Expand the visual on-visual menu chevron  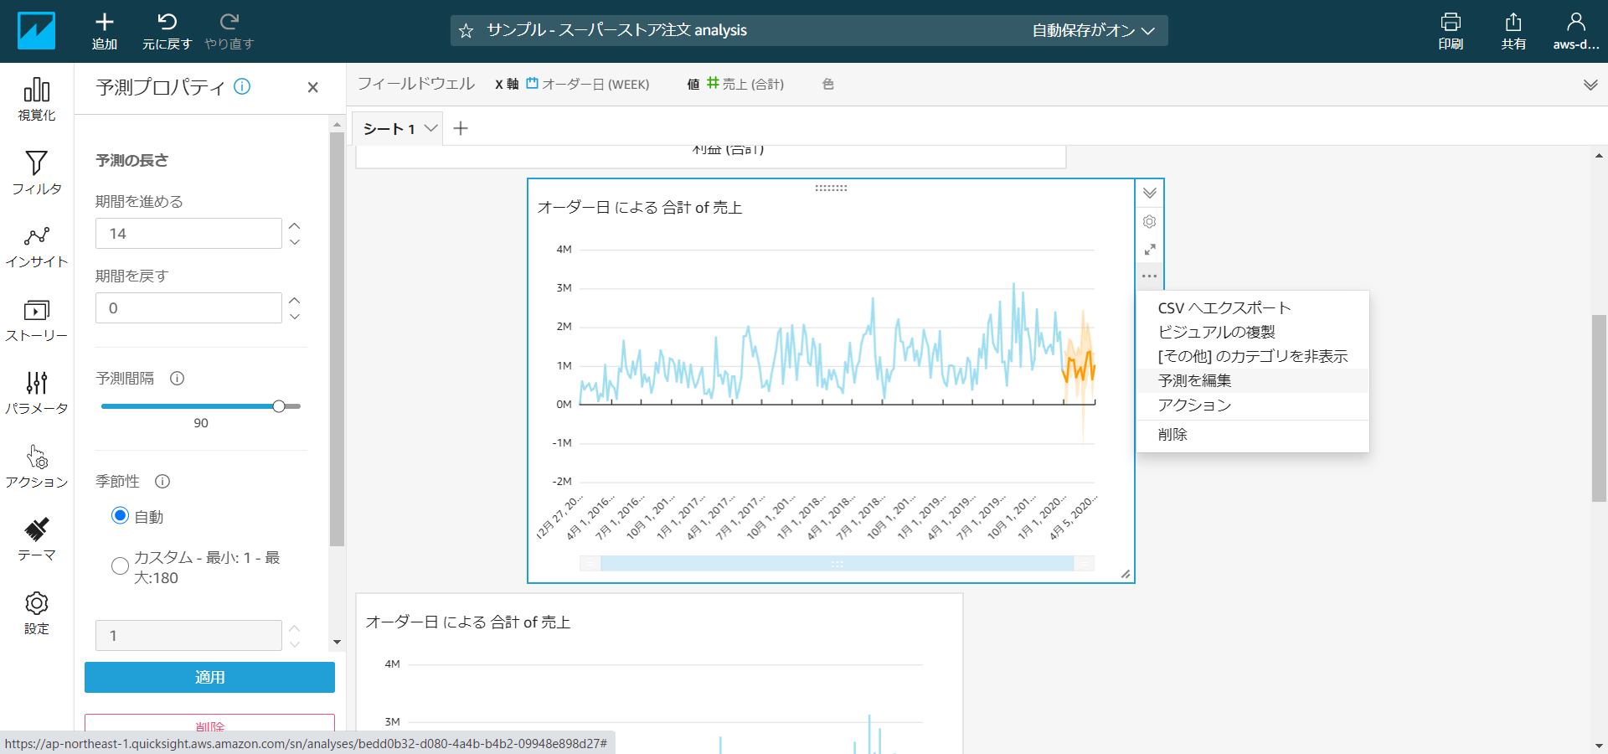click(1150, 194)
